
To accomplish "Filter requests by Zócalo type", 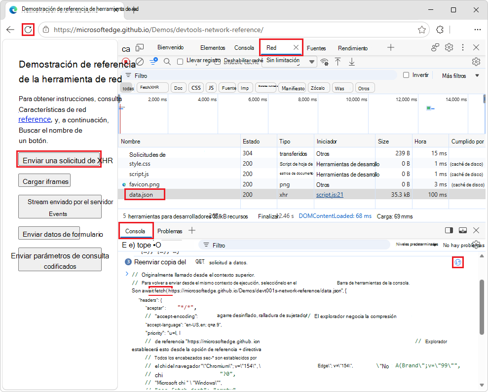I will [319, 88].
